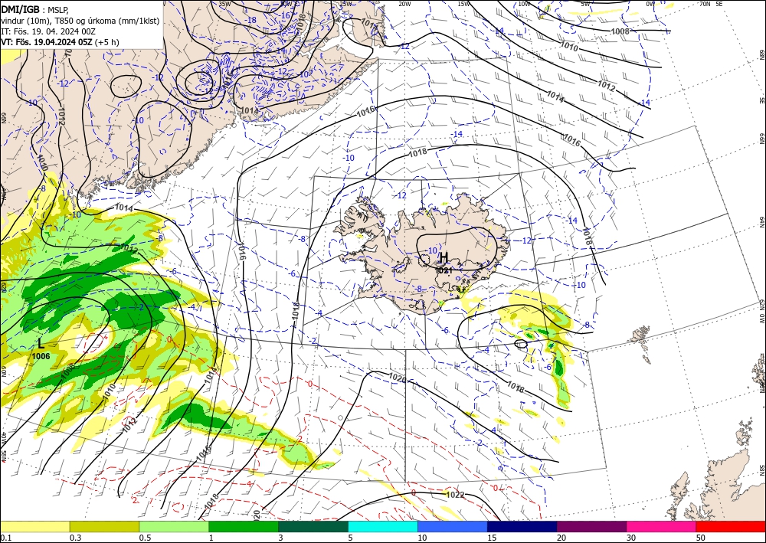Click the "1021" pressure value under H
The height and width of the screenshot is (543, 766).
(x=444, y=270)
